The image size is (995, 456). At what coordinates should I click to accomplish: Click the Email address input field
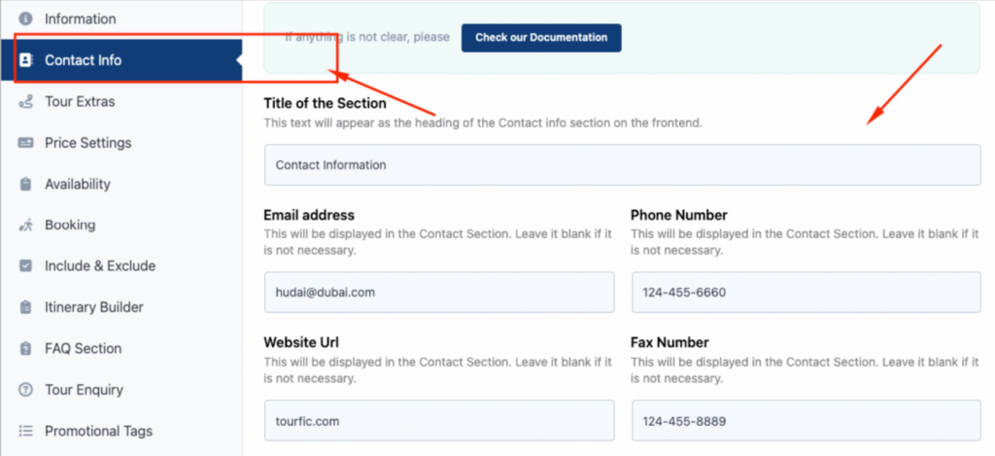pos(439,292)
